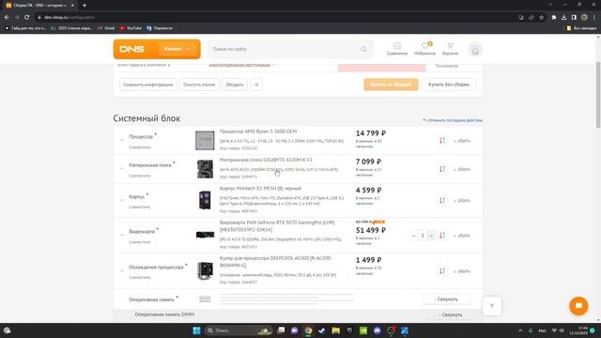Click Очистить список button
The width and height of the screenshot is (601, 338).
[x=199, y=84]
